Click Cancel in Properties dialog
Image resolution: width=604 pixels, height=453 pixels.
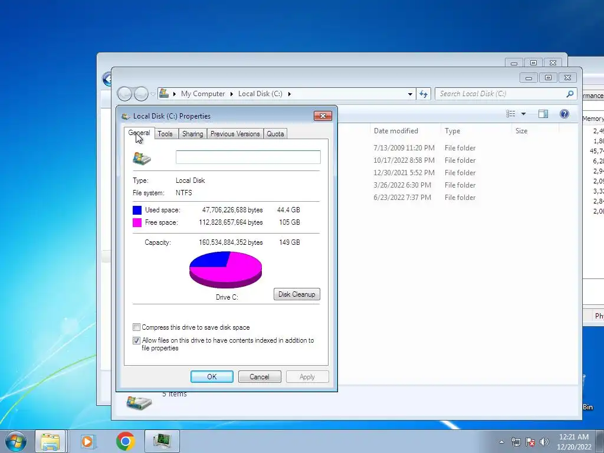coord(260,377)
